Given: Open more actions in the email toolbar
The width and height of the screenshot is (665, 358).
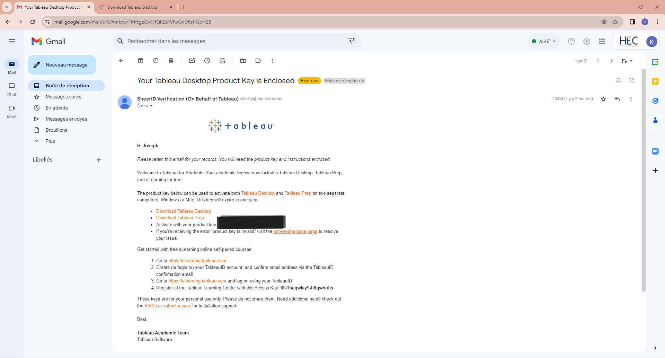Looking at the screenshot, I should click(x=272, y=61).
